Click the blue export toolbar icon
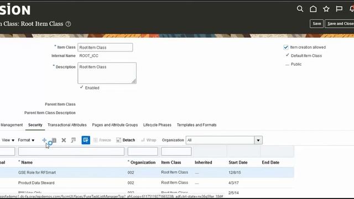 [x=86, y=140]
